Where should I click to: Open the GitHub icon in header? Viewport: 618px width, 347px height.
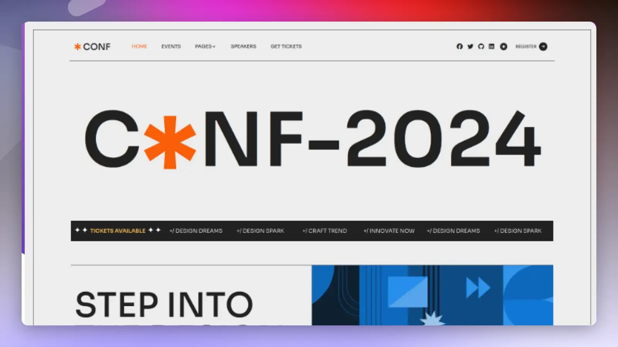[481, 46]
